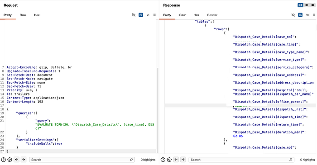Select top-bottom split layout icon

(x=307, y=5)
